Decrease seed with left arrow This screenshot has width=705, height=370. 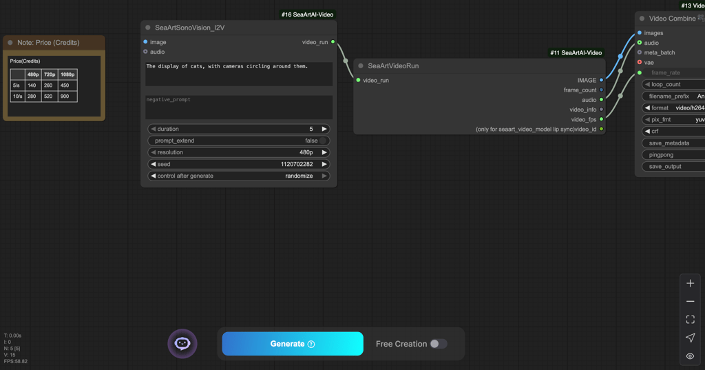[154, 164]
